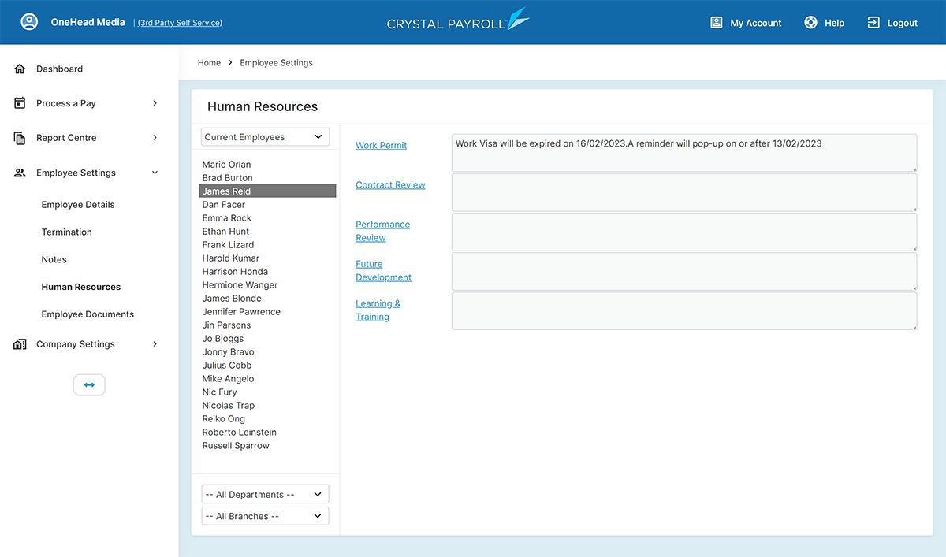This screenshot has width=946, height=557.
Task: Open Notes submenu item
Action: click(x=54, y=260)
